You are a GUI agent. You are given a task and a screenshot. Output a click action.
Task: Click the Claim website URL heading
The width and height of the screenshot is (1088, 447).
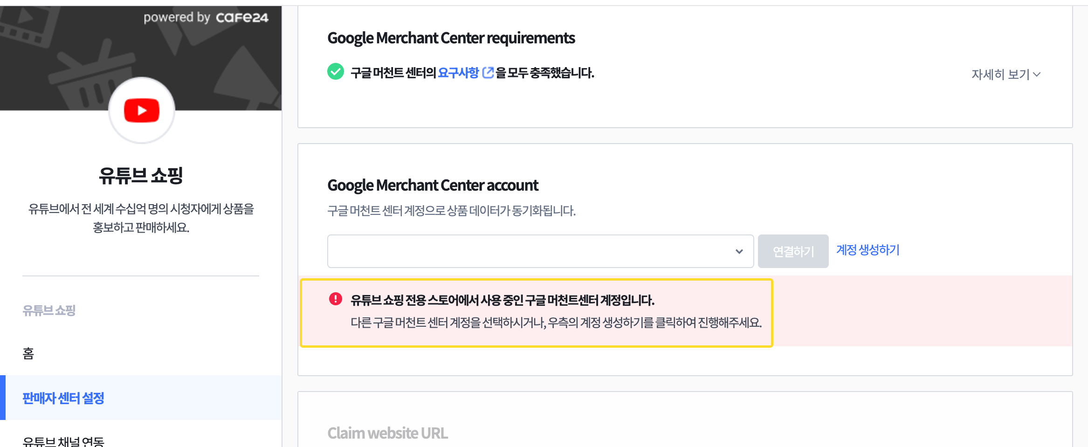[387, 433]
